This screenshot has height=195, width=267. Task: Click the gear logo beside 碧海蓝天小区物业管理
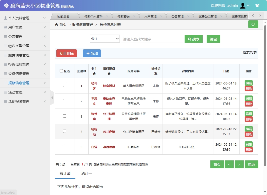pos(6,5)
